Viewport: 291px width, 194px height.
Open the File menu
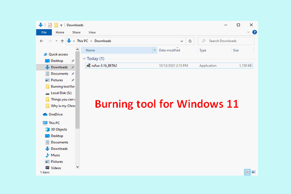43,32
